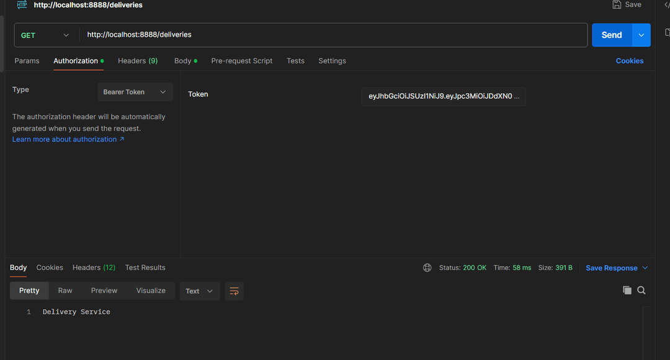Click the wrap lines icon in response toolbar
670x360 pixels.
point(234,291)
